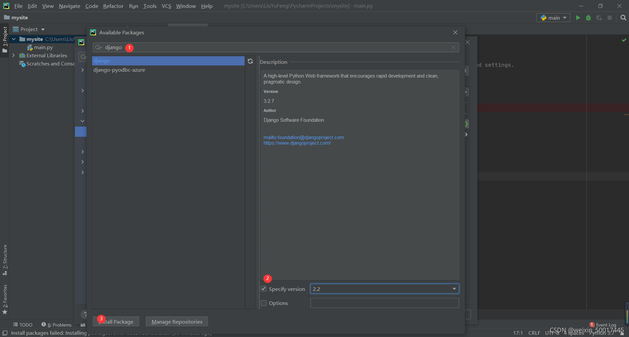
Task: Click the package search field
Action: (x=276, y=47)
